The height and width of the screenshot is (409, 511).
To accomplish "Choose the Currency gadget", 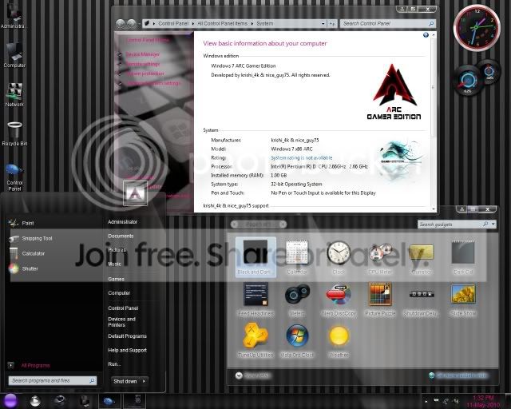I will tap(422, 257).
